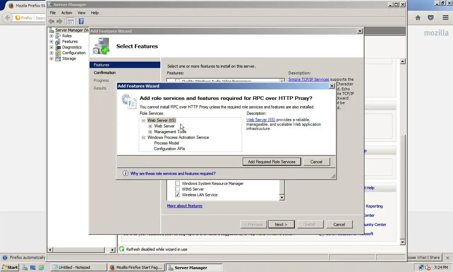Click the info icon beside 'Why are these required'
Viewport: 453px width, 272px height.
(x=125, y=173)
